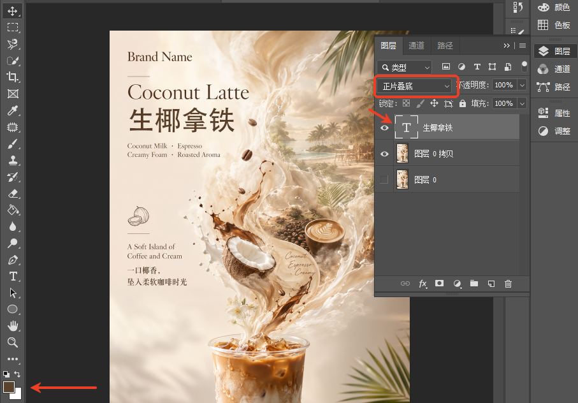The width and height of the screenshot is (578, 403).
Task: Select the Magnetic Lasso tool
Action: point(13,44)
